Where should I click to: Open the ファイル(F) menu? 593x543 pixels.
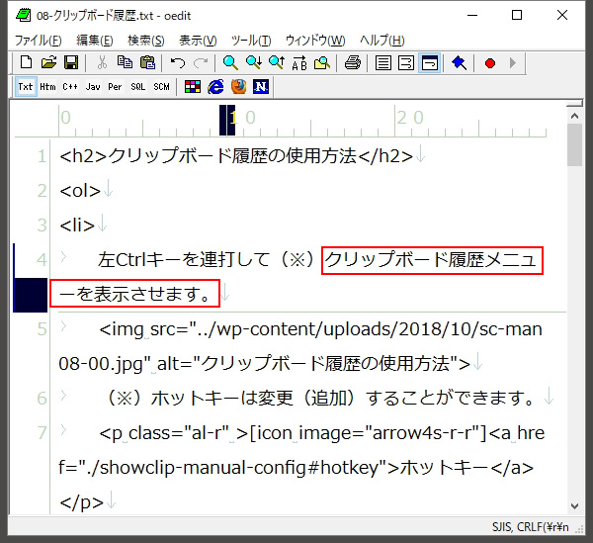click(x=38, y=41)
